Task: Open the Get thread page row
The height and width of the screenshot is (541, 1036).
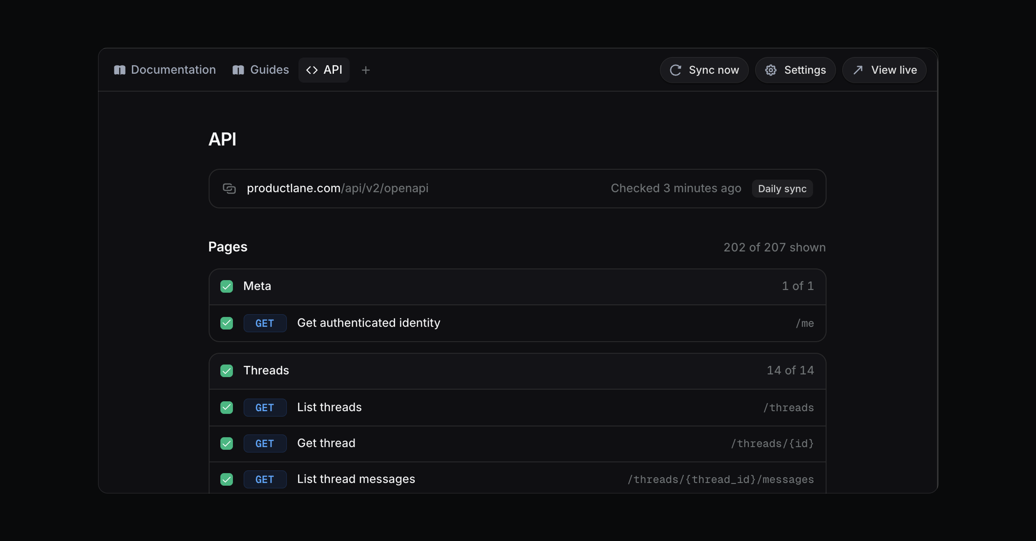Action: pyautogui.click(x=517, y=443)
